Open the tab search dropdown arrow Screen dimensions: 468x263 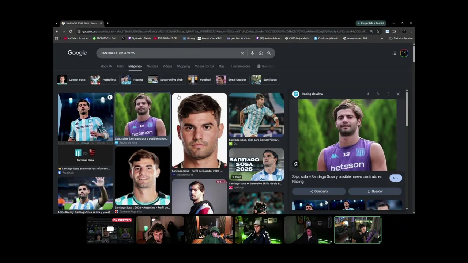click(56, 23)
